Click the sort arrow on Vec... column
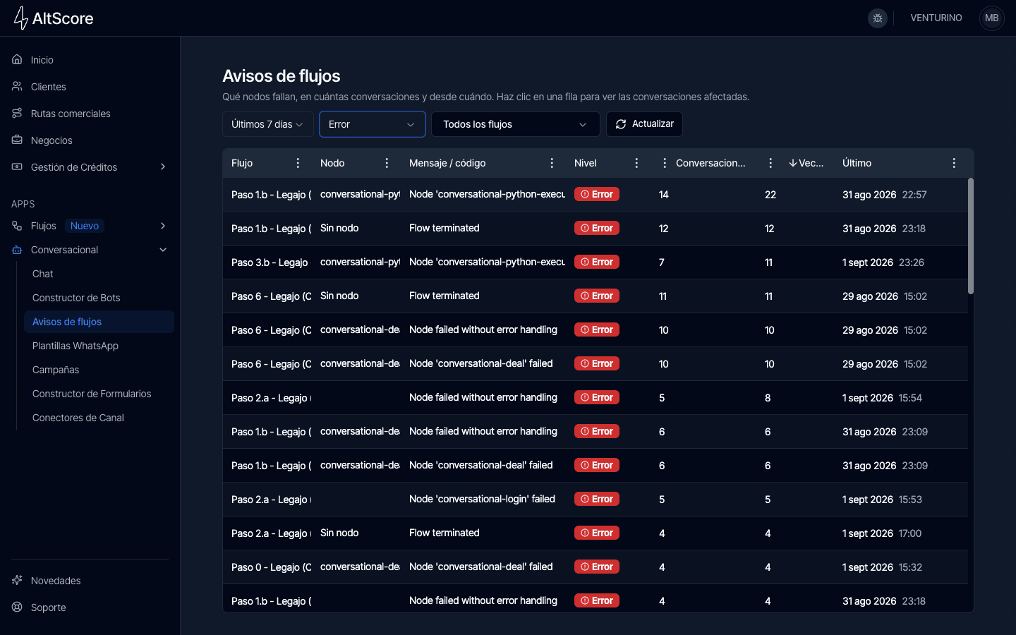Screen dimensions: 1016x635 click(793, 163)
